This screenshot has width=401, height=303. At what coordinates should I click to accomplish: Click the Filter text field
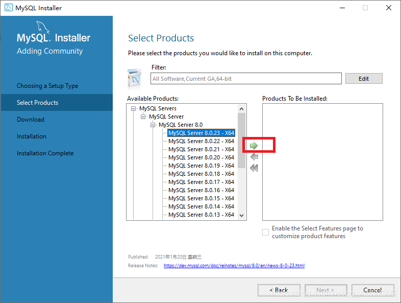pyautogui.click(x=246, y=79)
